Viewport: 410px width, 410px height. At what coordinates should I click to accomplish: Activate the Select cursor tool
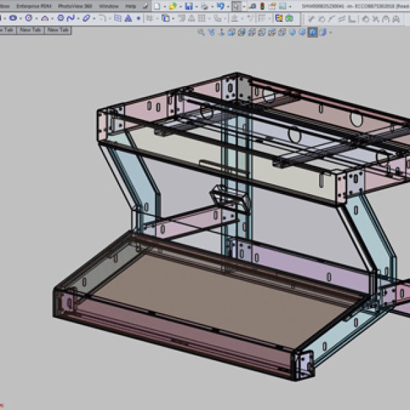coord(236,6)
